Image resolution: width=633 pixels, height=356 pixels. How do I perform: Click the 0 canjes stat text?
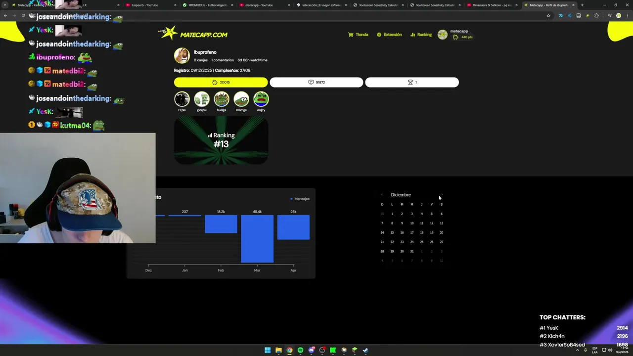(x=201, y=60)
